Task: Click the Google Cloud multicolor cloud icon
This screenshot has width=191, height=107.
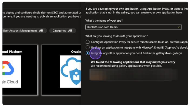Action: click(x=8, y=68)
